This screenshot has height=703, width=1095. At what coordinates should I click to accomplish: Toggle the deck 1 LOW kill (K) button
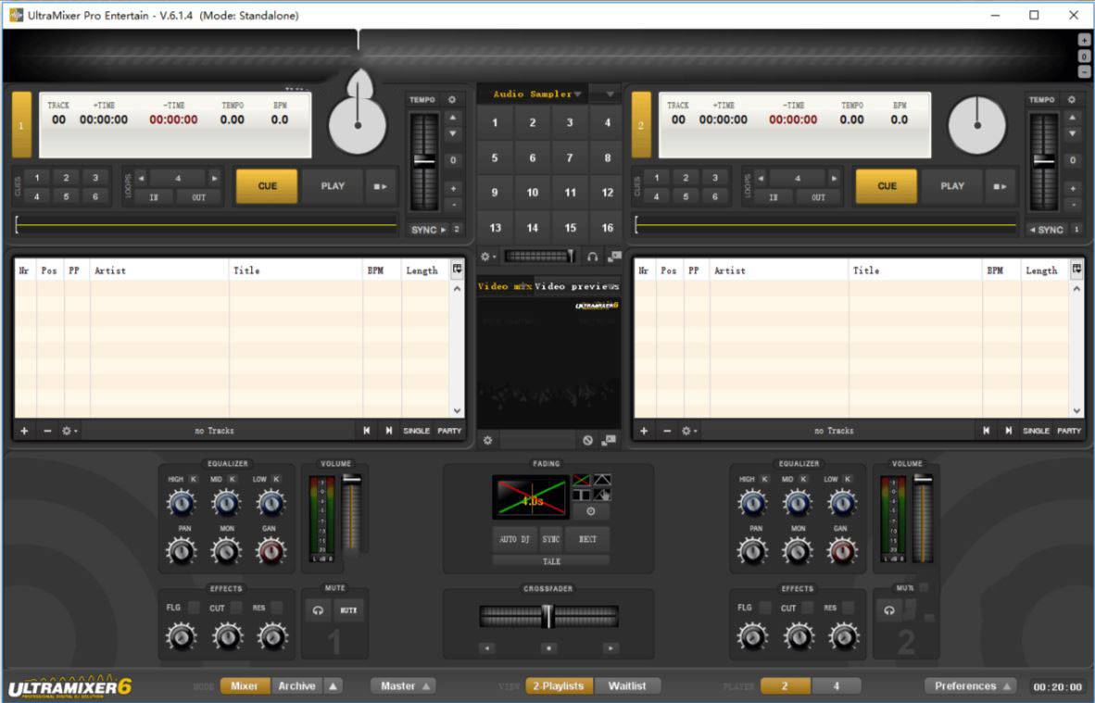(x=277, y=479)
